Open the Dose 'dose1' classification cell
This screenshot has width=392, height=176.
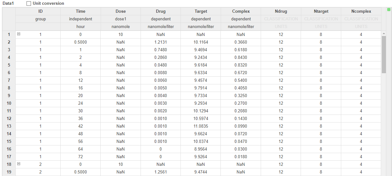(x=120, y=19)
